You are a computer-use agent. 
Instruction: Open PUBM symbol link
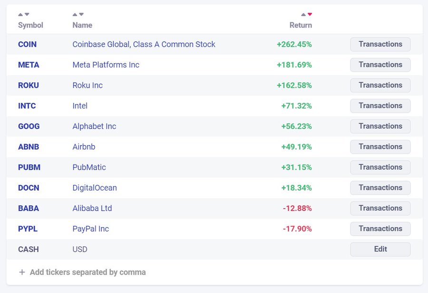[29, 167]
